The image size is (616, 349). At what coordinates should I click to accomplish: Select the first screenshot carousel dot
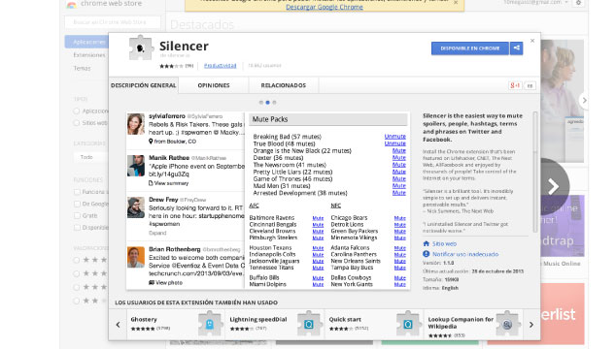pyautogui.click(x=260, y=103)
